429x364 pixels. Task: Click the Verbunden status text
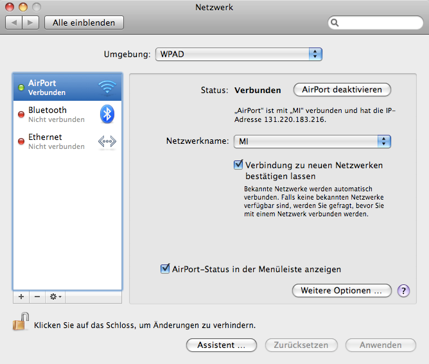(258, 91)
